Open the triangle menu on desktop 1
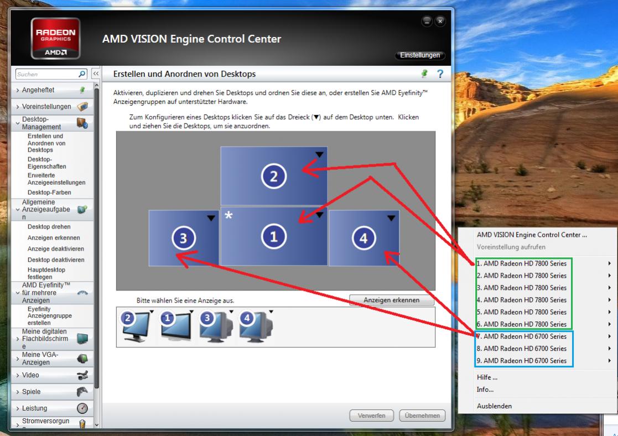The width and height of the screenshot is (618, 436). (x=319, y=215)
